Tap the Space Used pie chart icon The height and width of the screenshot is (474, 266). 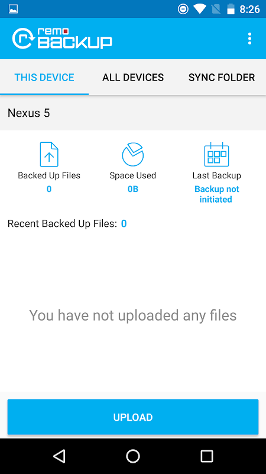tap(132, 155)
